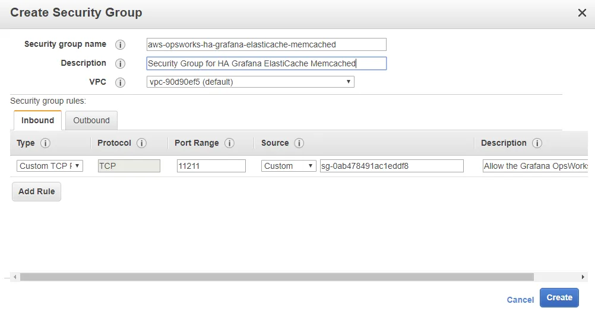
Task: Click the Security group name field
Action: coord(266,44)
